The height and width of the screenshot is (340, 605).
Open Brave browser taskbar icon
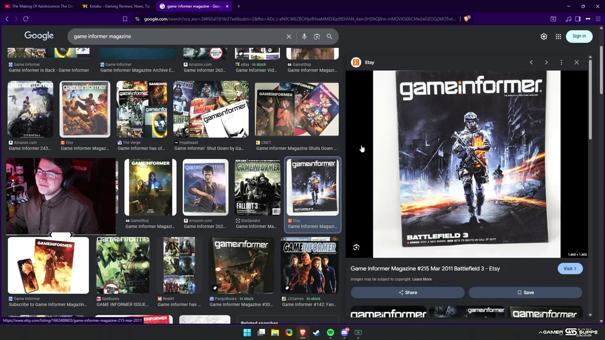(x=302, y=332)
